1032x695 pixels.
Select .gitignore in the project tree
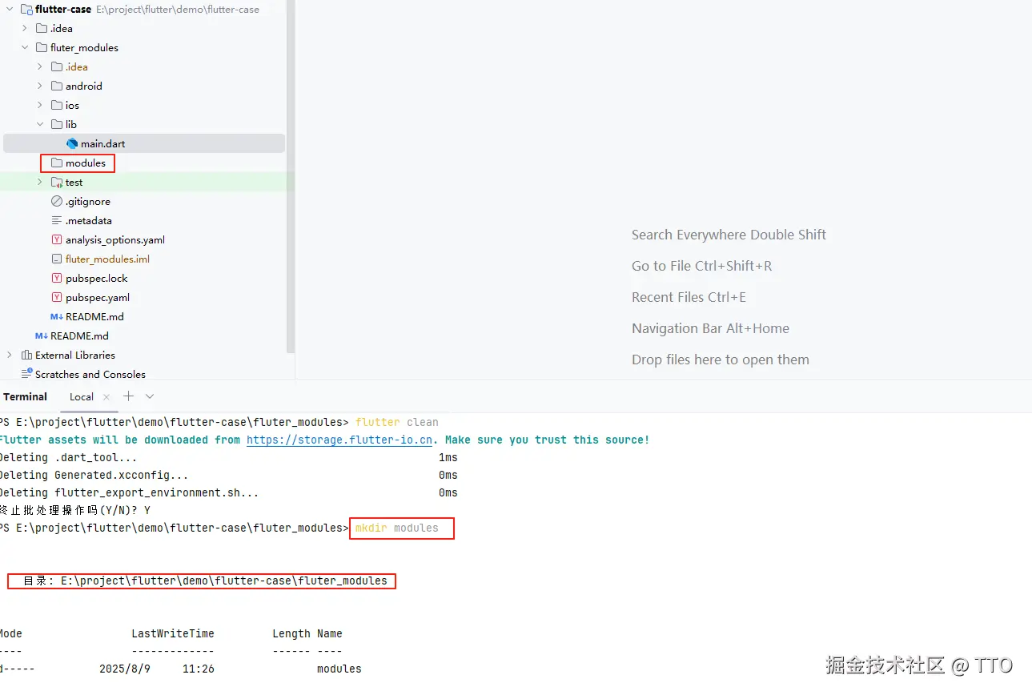coord(88,202)
